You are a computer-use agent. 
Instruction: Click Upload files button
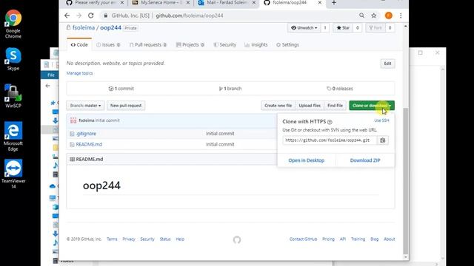[310, 106]
